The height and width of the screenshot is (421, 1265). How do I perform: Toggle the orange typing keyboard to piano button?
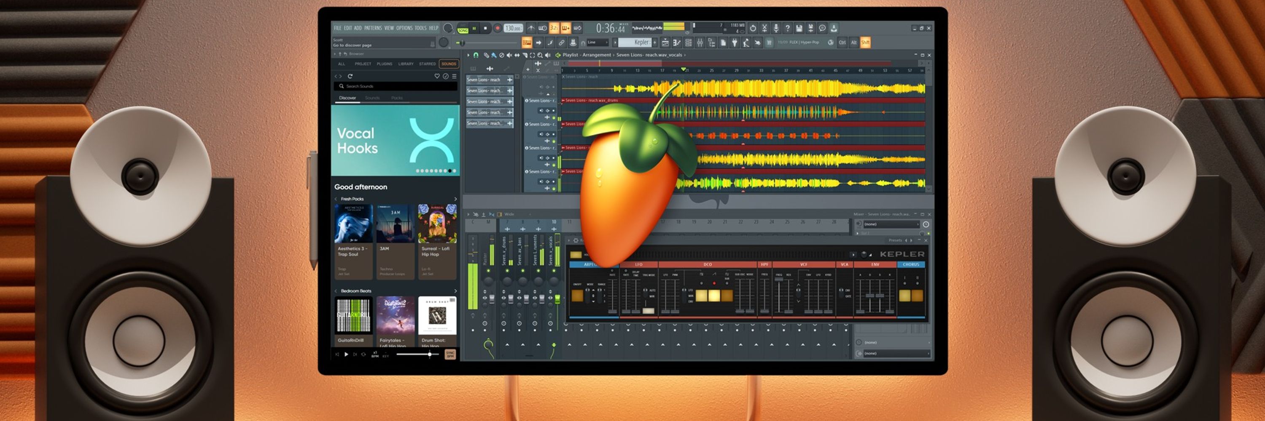pyautogui.click(x=527, y=43)
